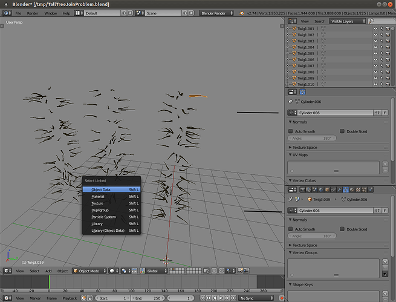396x302 pixels.
Task: Enable Auto Smooth in upper Normals panel
Action: [x=291, y=131]
